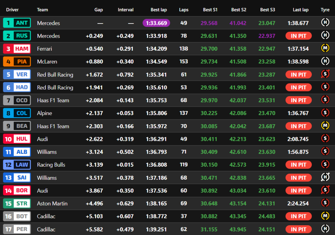
Task: Click the purple 1:33.669 best lap time
Action: [x=156, y=23]
